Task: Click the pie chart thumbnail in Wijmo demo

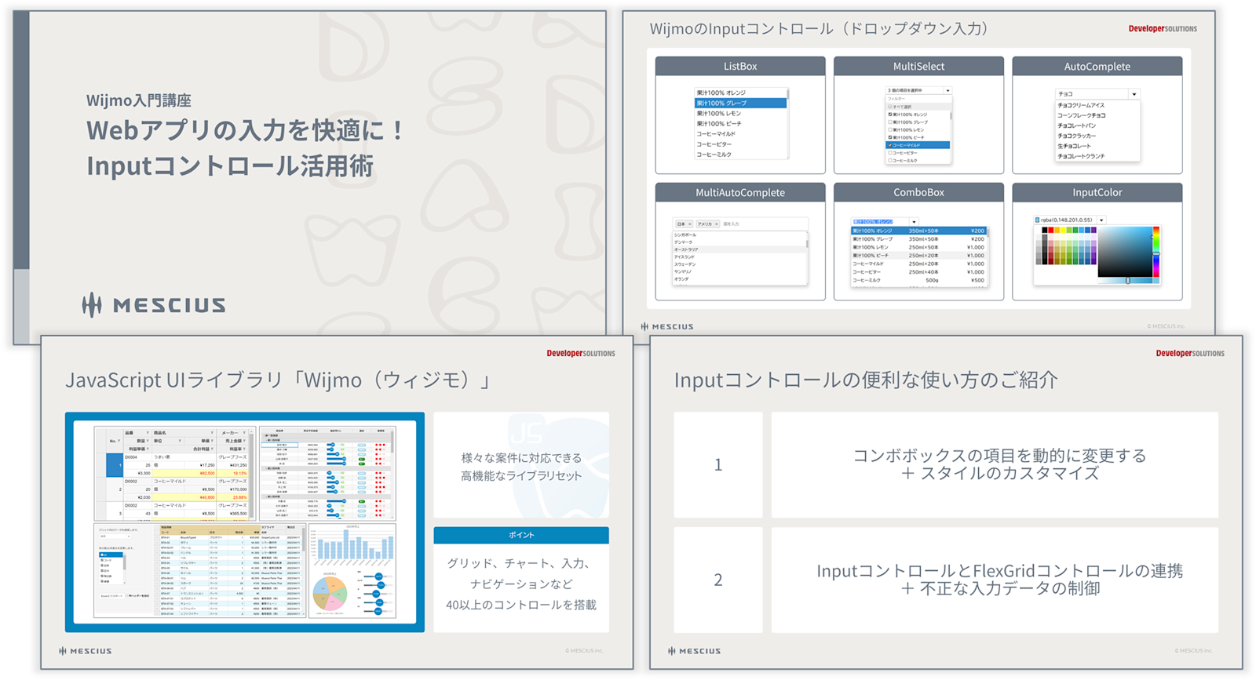Action: 330,593
